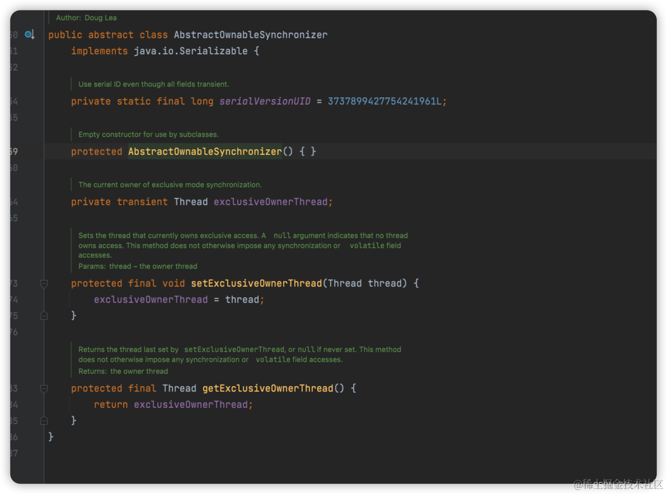Click fold-end marker after setExclusiveOwnerThread body
Image resolution: width=667 pixels, height=494 pixels.
(x=44, y=316)
